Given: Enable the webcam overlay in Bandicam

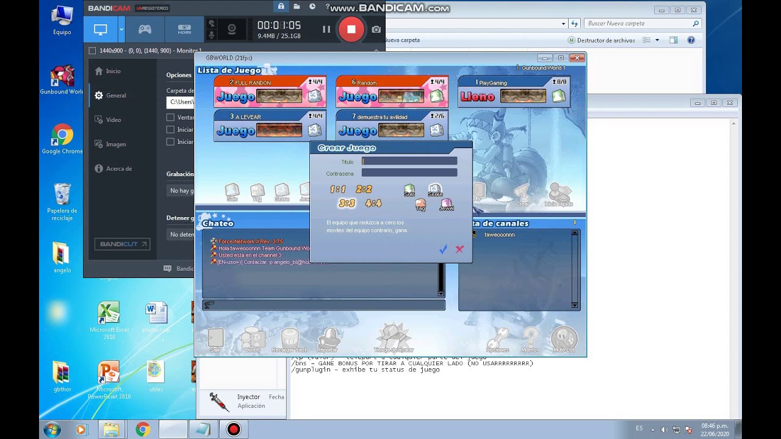Looking at the screenshot, I should 232,29.
